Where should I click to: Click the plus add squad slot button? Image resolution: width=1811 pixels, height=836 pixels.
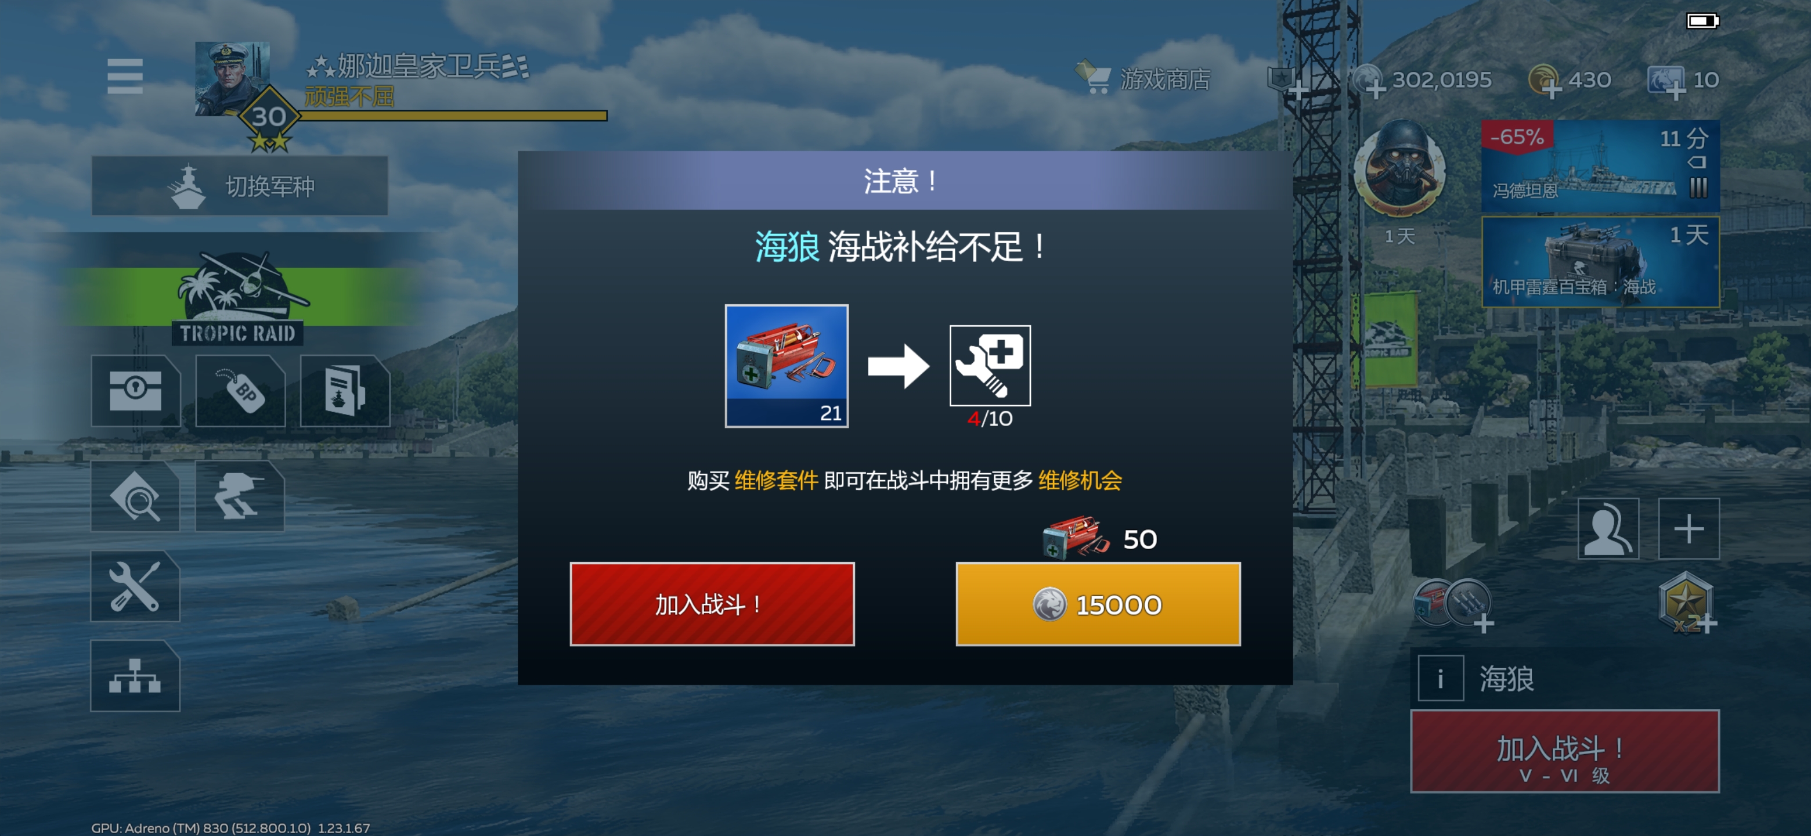1689,529
